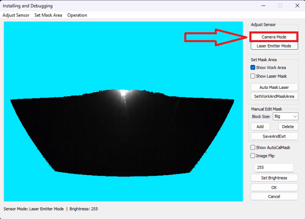
Task: Switch to Camera Mode
Action: pyautogui.click(x=274, y=37)
